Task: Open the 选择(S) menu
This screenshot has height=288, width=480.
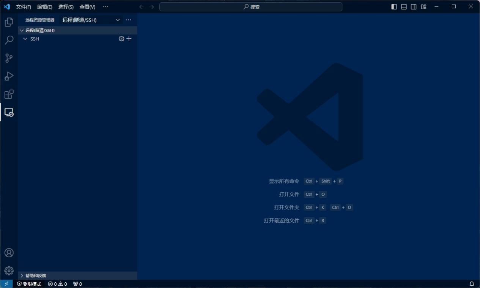Action: pyautogui.click(x=66, y=7)
